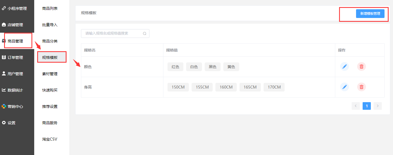Click the 设置 hexagon icon
The width and height of the screenshot is (393, 155).
pyautogui.click(x=4, y=123)
